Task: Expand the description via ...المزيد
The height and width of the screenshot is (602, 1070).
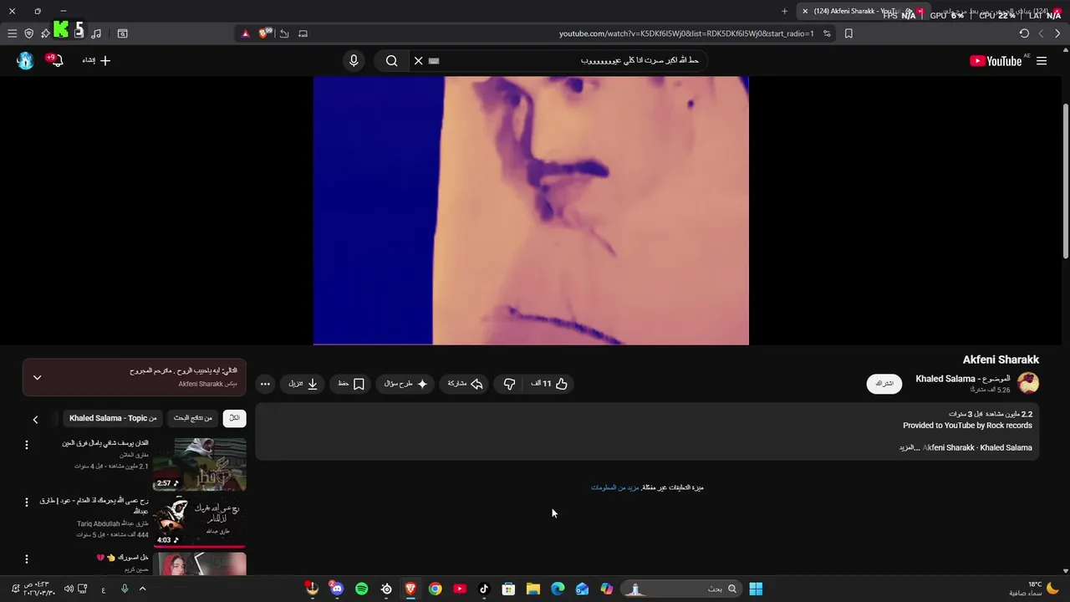Action: pyautogui.click(x=909, y=447)
